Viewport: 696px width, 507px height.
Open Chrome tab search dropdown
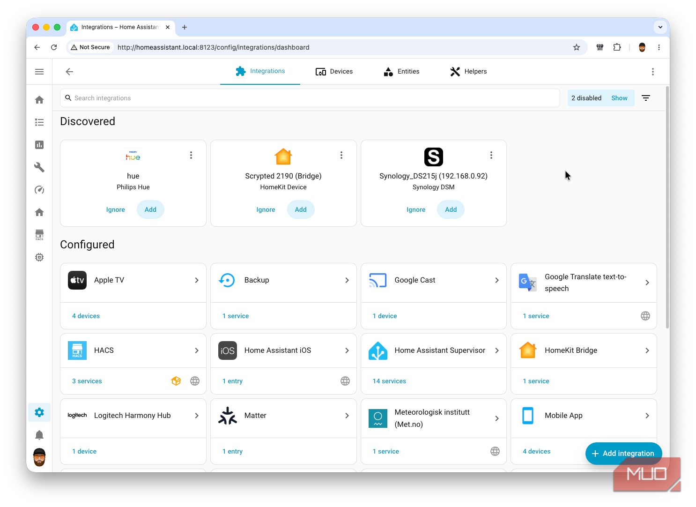[x=660, y=27]
